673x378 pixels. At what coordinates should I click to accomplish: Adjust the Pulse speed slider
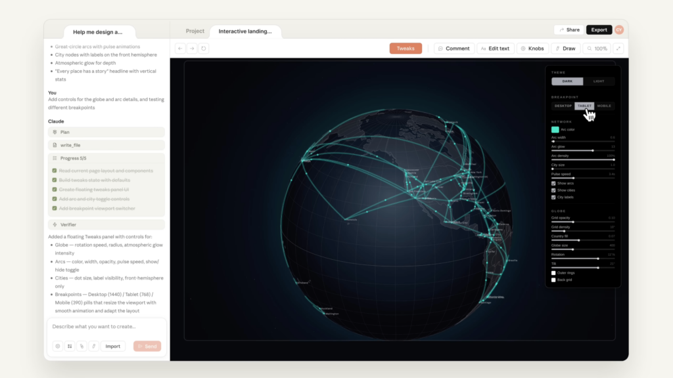point(583,178)
